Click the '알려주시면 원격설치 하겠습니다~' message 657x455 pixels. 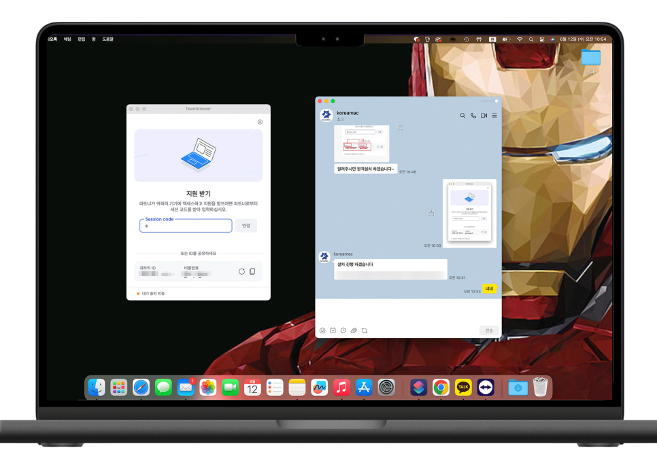point(365,169)
